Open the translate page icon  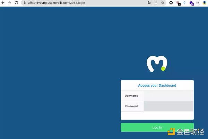[x=149, y=3]
